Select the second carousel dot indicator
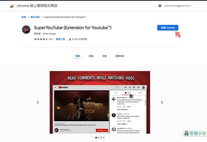The width and height of the screenshot is (207, 142). 99,138
